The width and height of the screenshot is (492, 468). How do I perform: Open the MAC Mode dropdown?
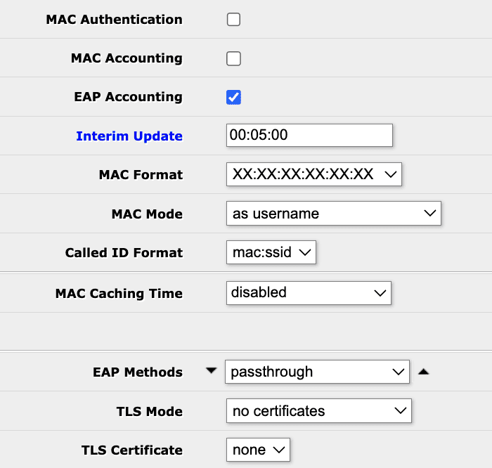pos(334,214)
